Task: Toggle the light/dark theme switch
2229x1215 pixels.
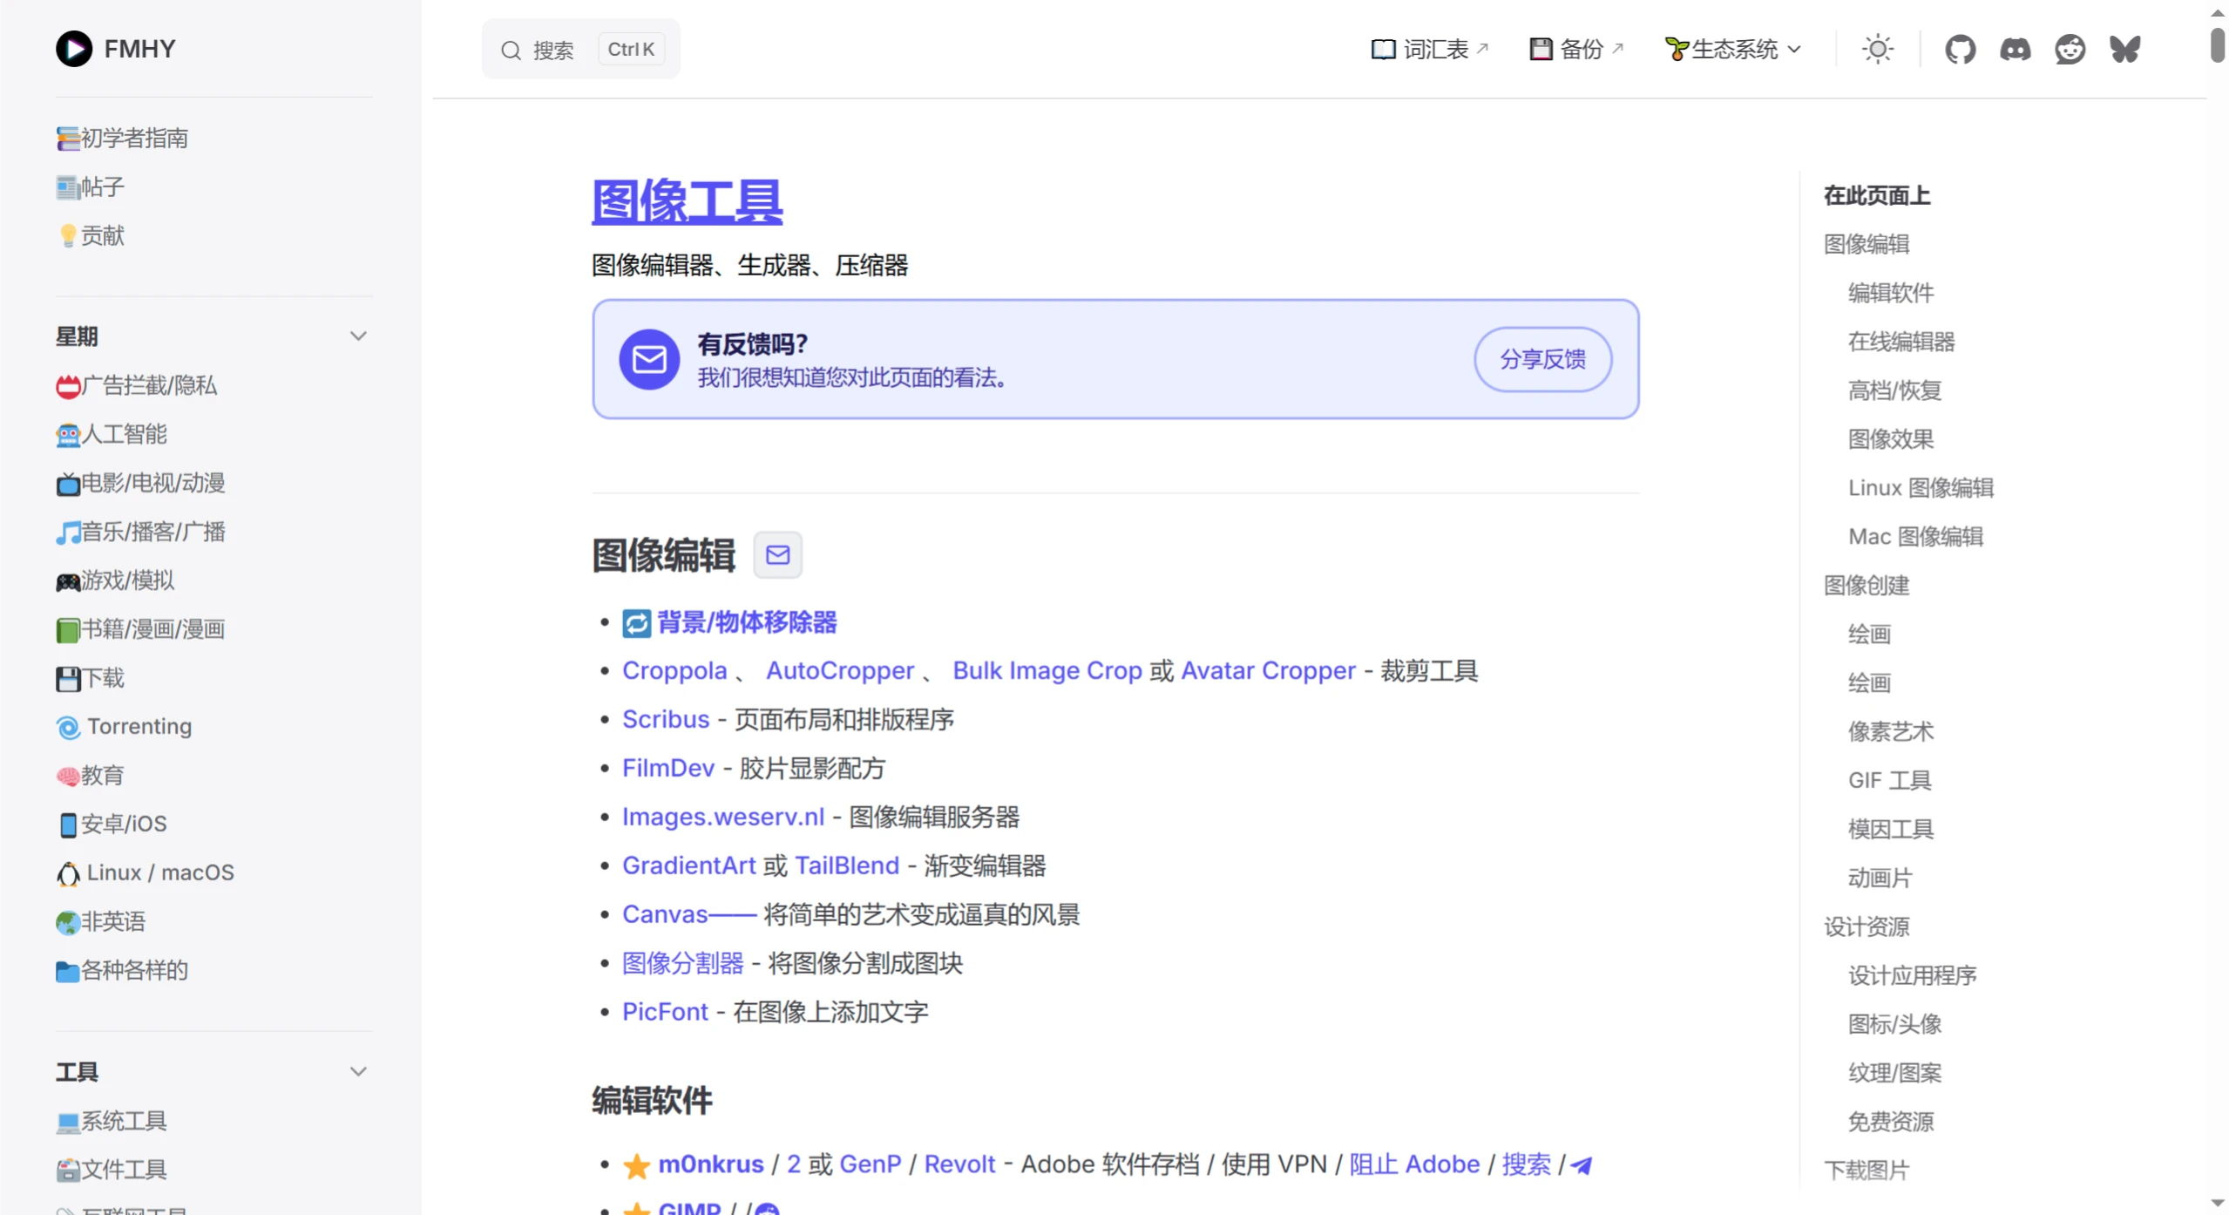Action: click(1878, 48)
